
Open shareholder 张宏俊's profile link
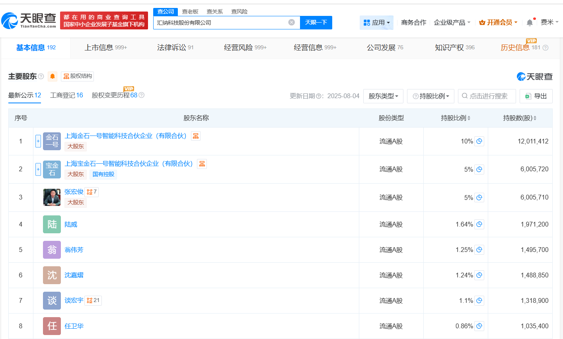pos(74,192)
